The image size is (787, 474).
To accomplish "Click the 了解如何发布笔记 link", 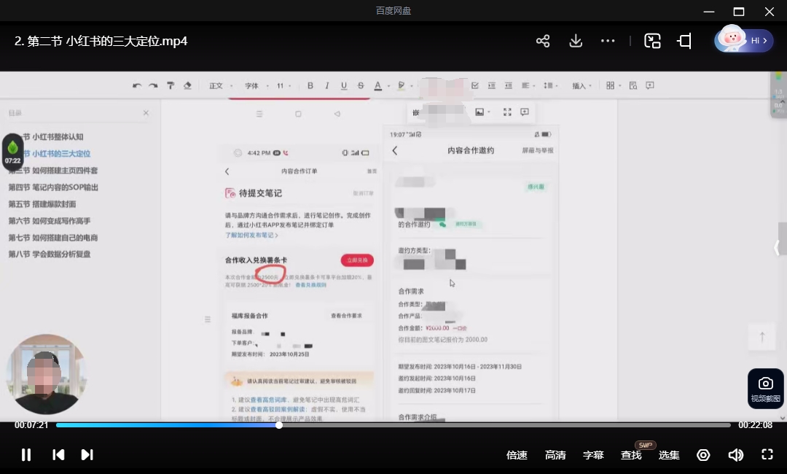I will [x=251, y=235].
